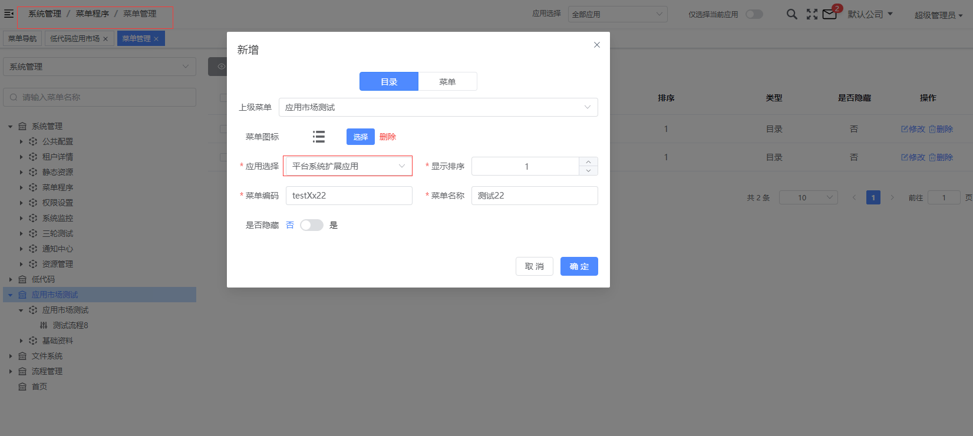
Task: Click the 测试流程8 item icon
Action: (44, 325)
